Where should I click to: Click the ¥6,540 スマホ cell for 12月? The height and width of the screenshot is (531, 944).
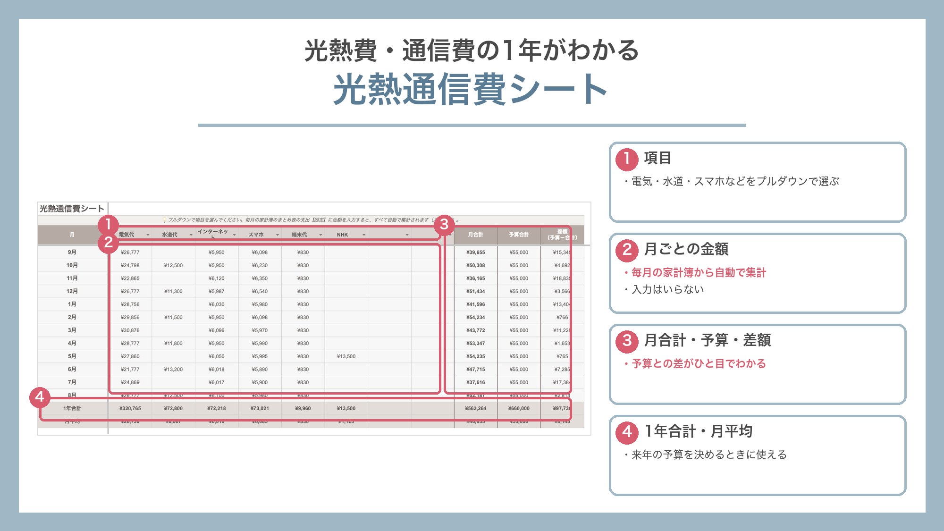pos(260,291)
